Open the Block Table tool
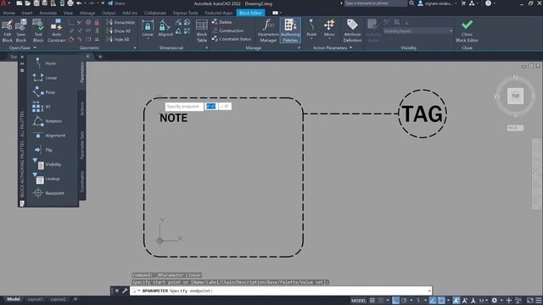 click(202, 30)
